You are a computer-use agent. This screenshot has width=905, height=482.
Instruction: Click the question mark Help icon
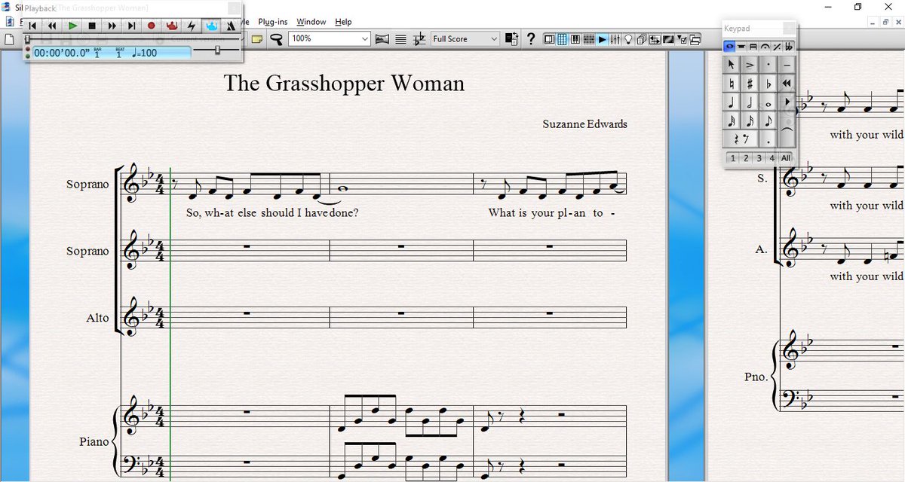pos(531,39)
